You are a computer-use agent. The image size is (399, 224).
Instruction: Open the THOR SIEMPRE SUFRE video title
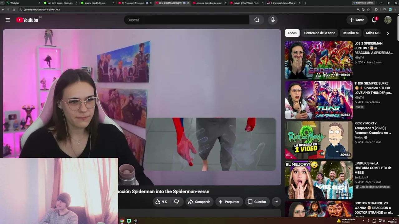coord(373,88)
